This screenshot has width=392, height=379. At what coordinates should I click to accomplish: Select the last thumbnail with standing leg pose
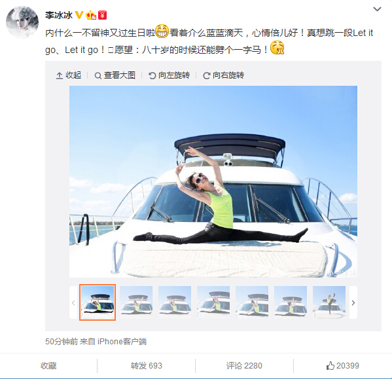[x=329, y=302]
